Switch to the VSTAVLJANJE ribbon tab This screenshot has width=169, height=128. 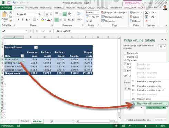(32, 8)
